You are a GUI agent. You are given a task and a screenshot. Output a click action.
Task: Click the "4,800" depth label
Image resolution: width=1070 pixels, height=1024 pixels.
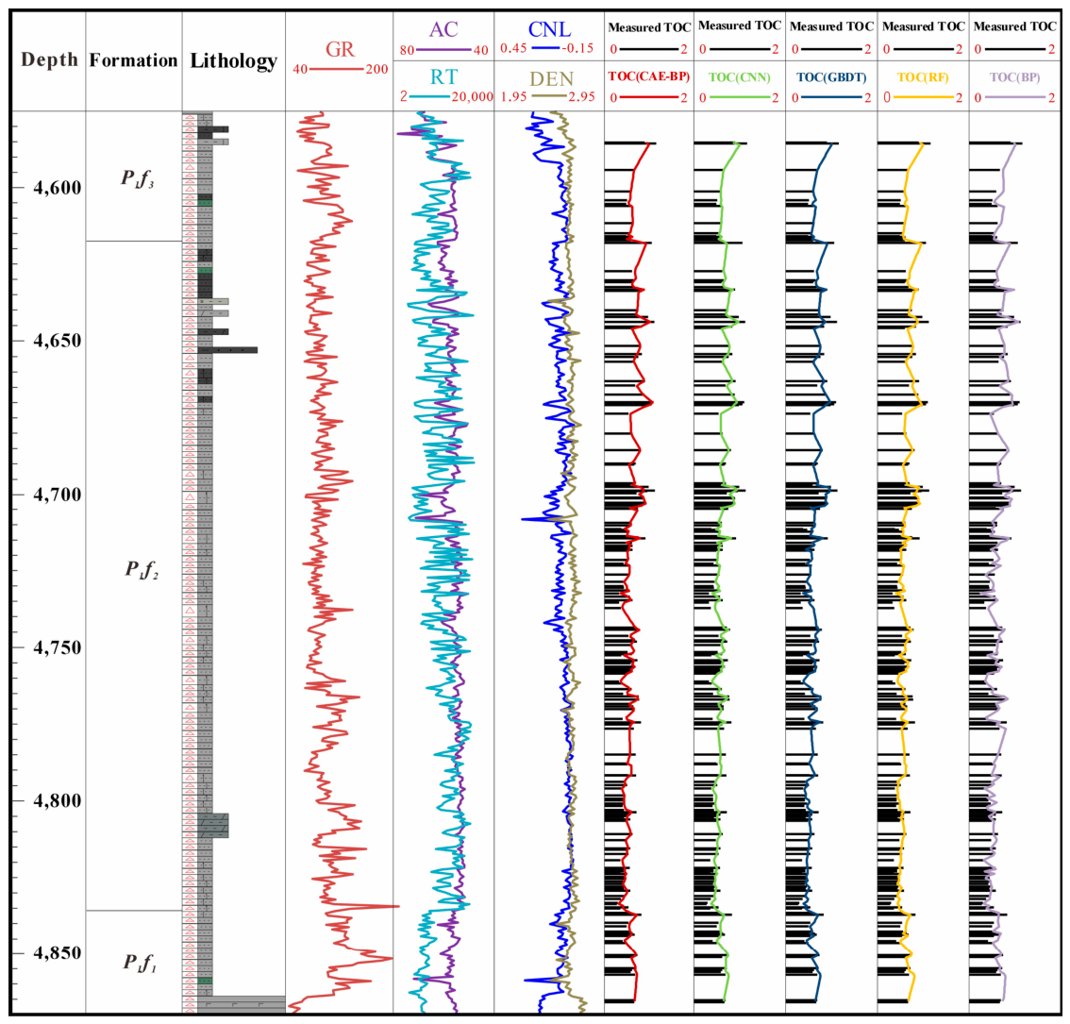[x=58, y=800]
